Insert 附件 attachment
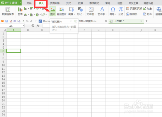 [x=147, y=14]
